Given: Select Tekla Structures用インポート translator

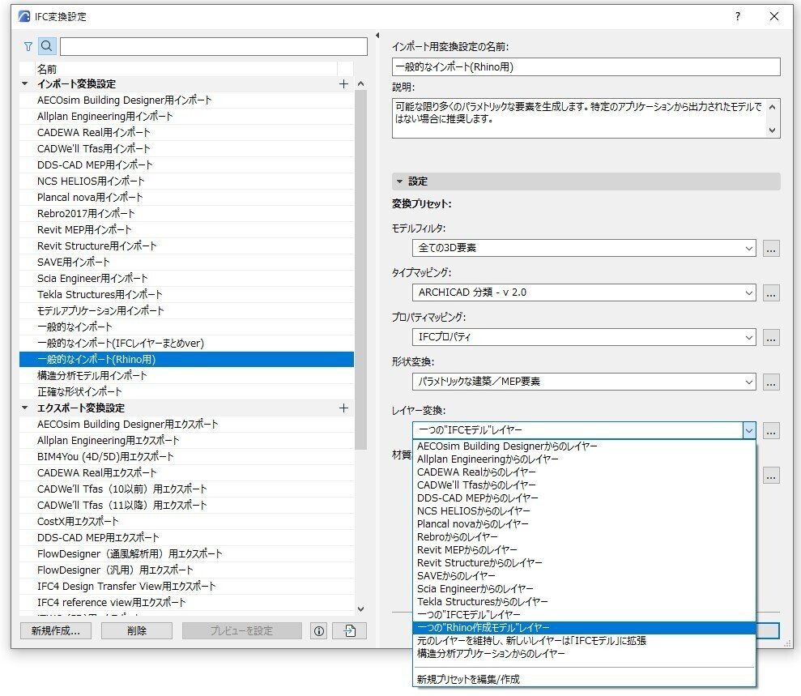Looking at the screenshot, I should coord(186,295).
